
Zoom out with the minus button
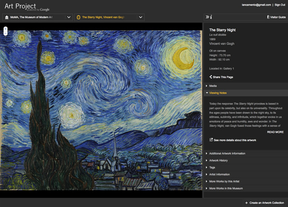click(x=5, y=33)
